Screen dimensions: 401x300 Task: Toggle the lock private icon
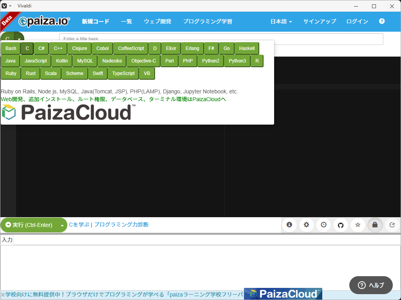tap(375, 225)
